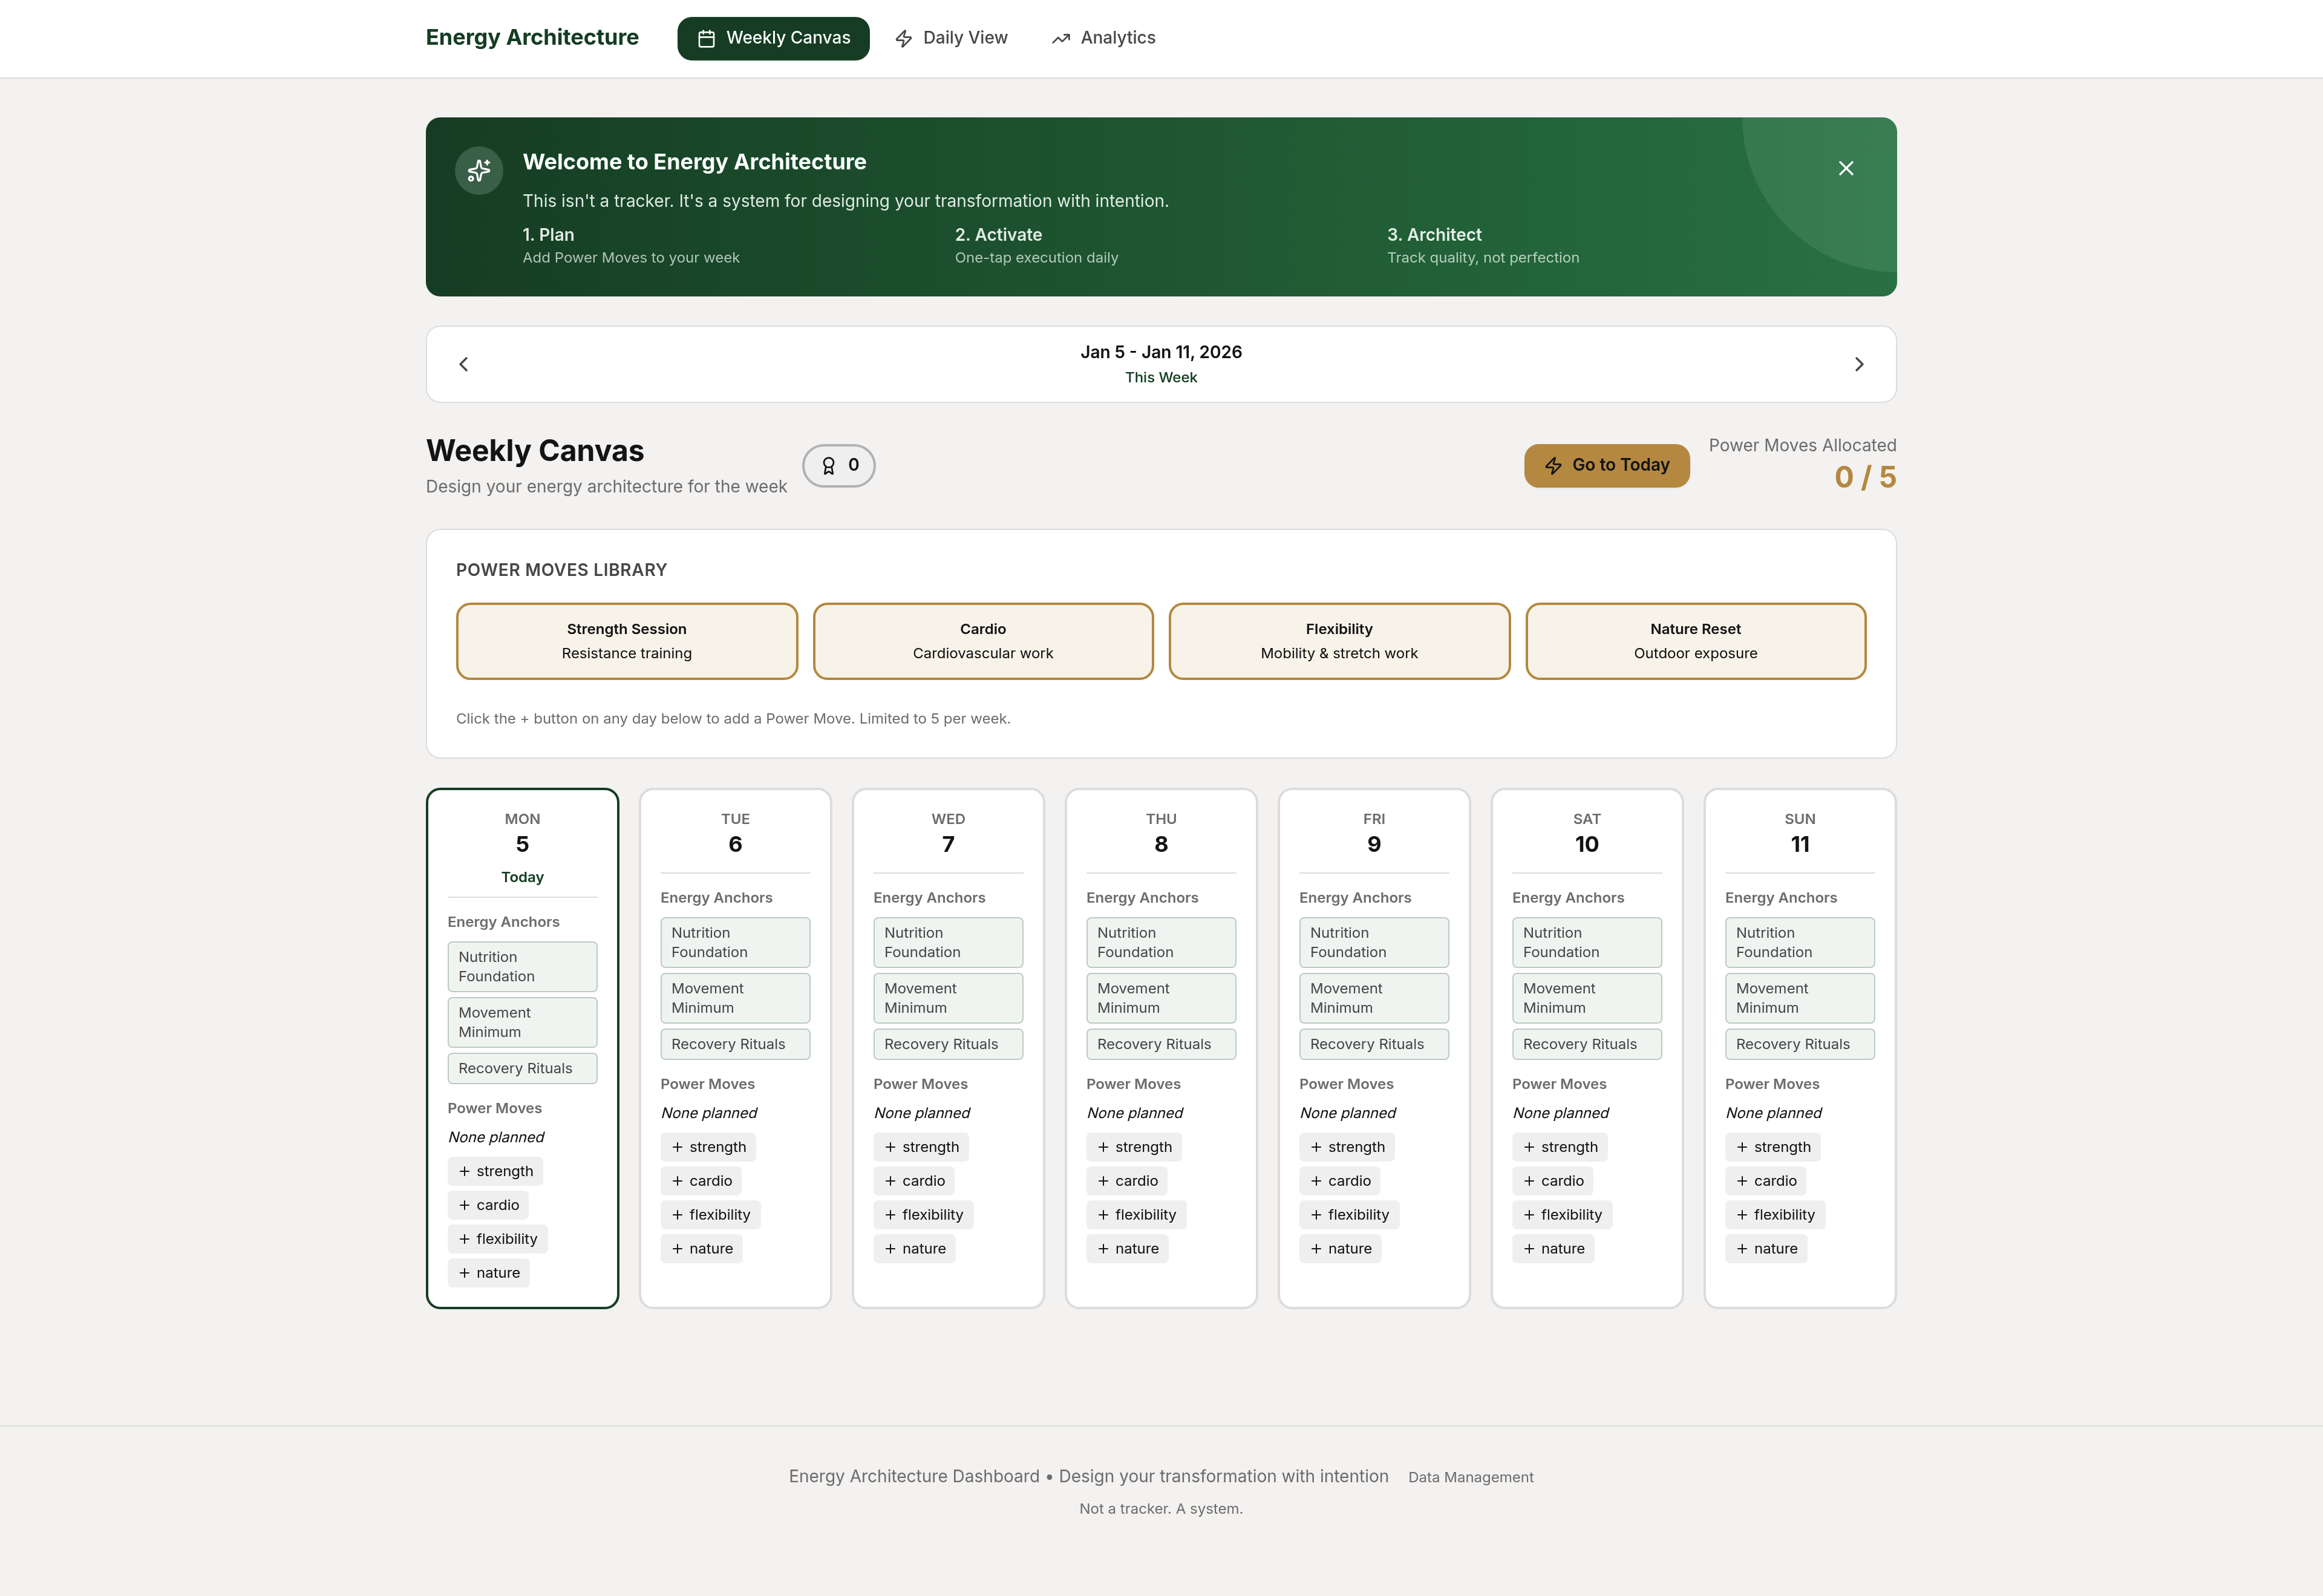Click the award badge counter showing 0

click(x=838, y=465)
